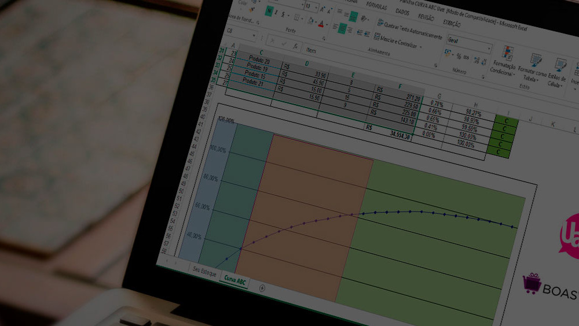Open the borders dropdown arrow
This screenshot has width=579, height=326.
click(x=302, y=18)
